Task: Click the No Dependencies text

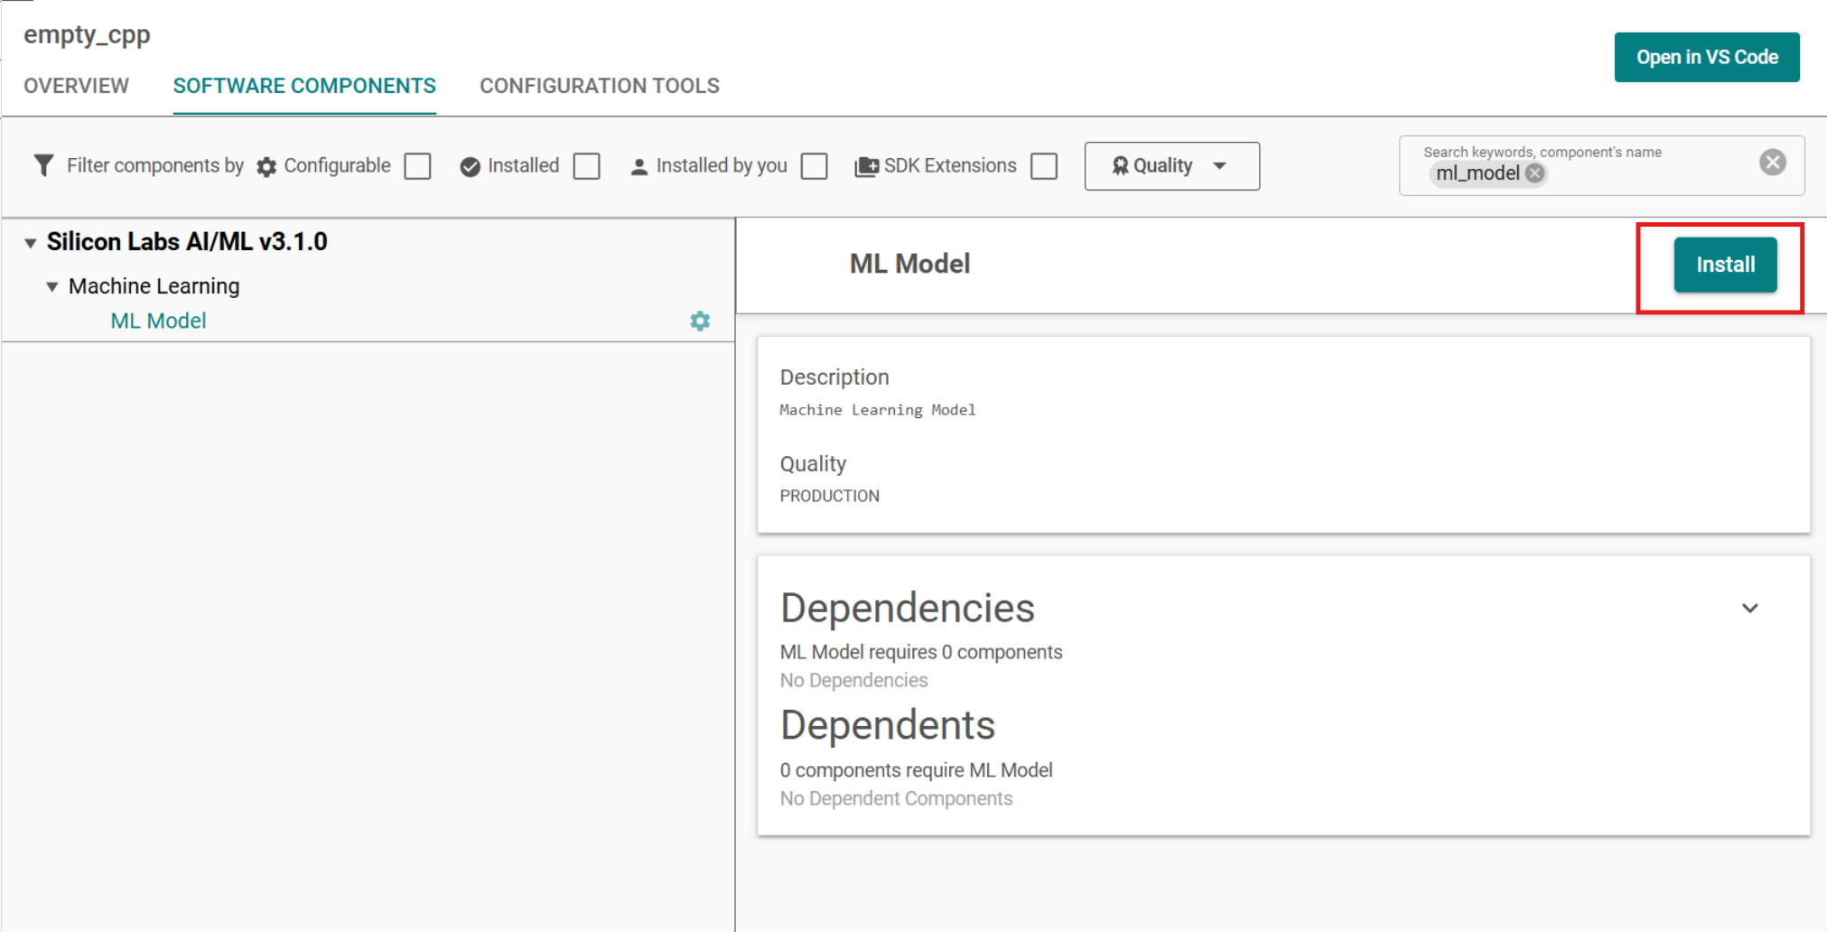Action: 853,680
